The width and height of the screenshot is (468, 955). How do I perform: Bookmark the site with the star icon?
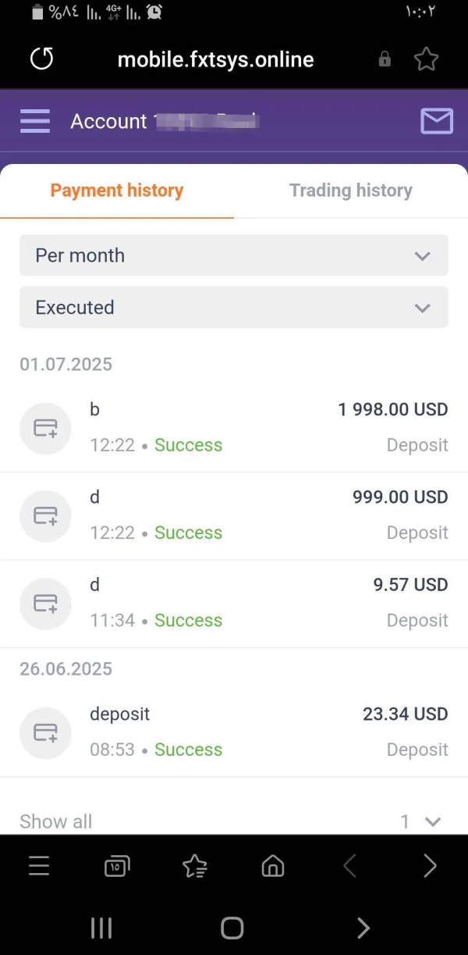(426, 59)
